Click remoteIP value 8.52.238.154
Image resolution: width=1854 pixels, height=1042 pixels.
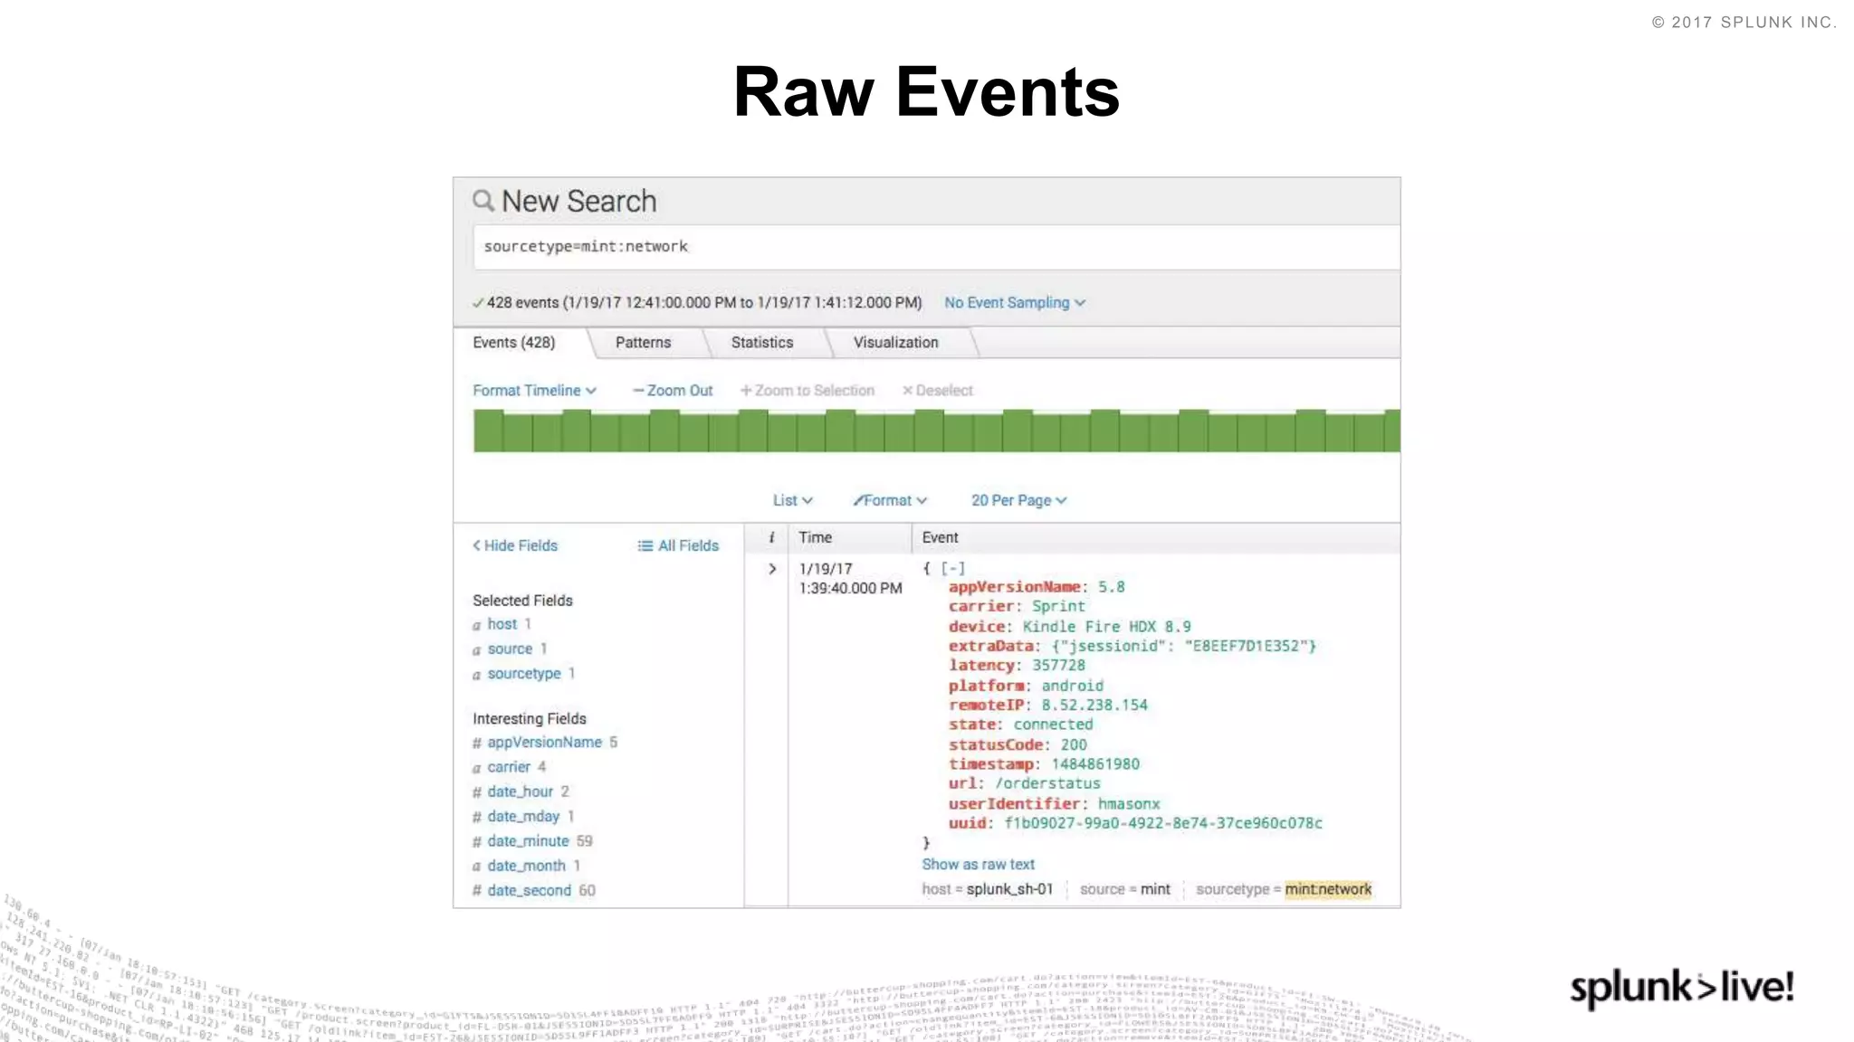pos(1094,705)
